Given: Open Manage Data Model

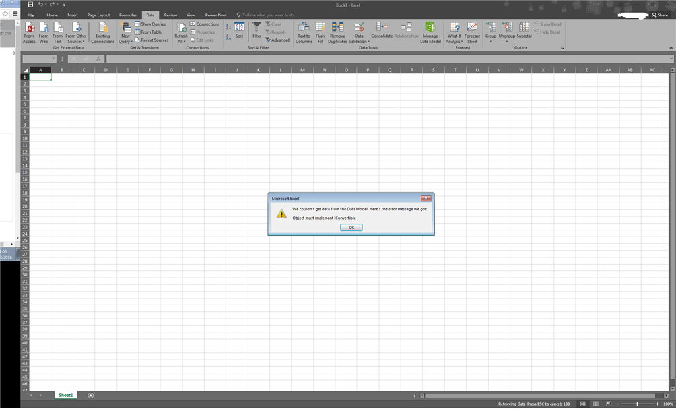Looking at the screenshot, I should 430,33.
